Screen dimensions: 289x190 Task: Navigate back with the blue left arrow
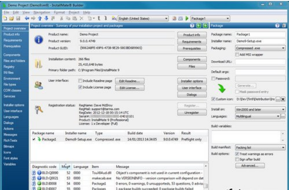[27, 18]
